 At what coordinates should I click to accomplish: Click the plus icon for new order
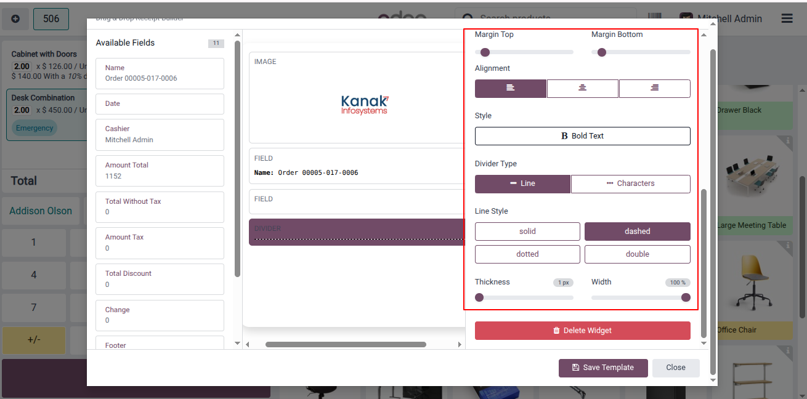[x=15, y=19]
